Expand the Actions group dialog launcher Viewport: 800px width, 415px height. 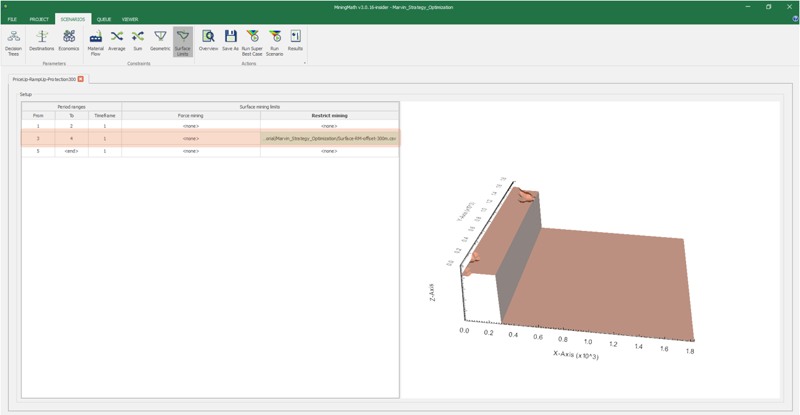tap(304, 63)
